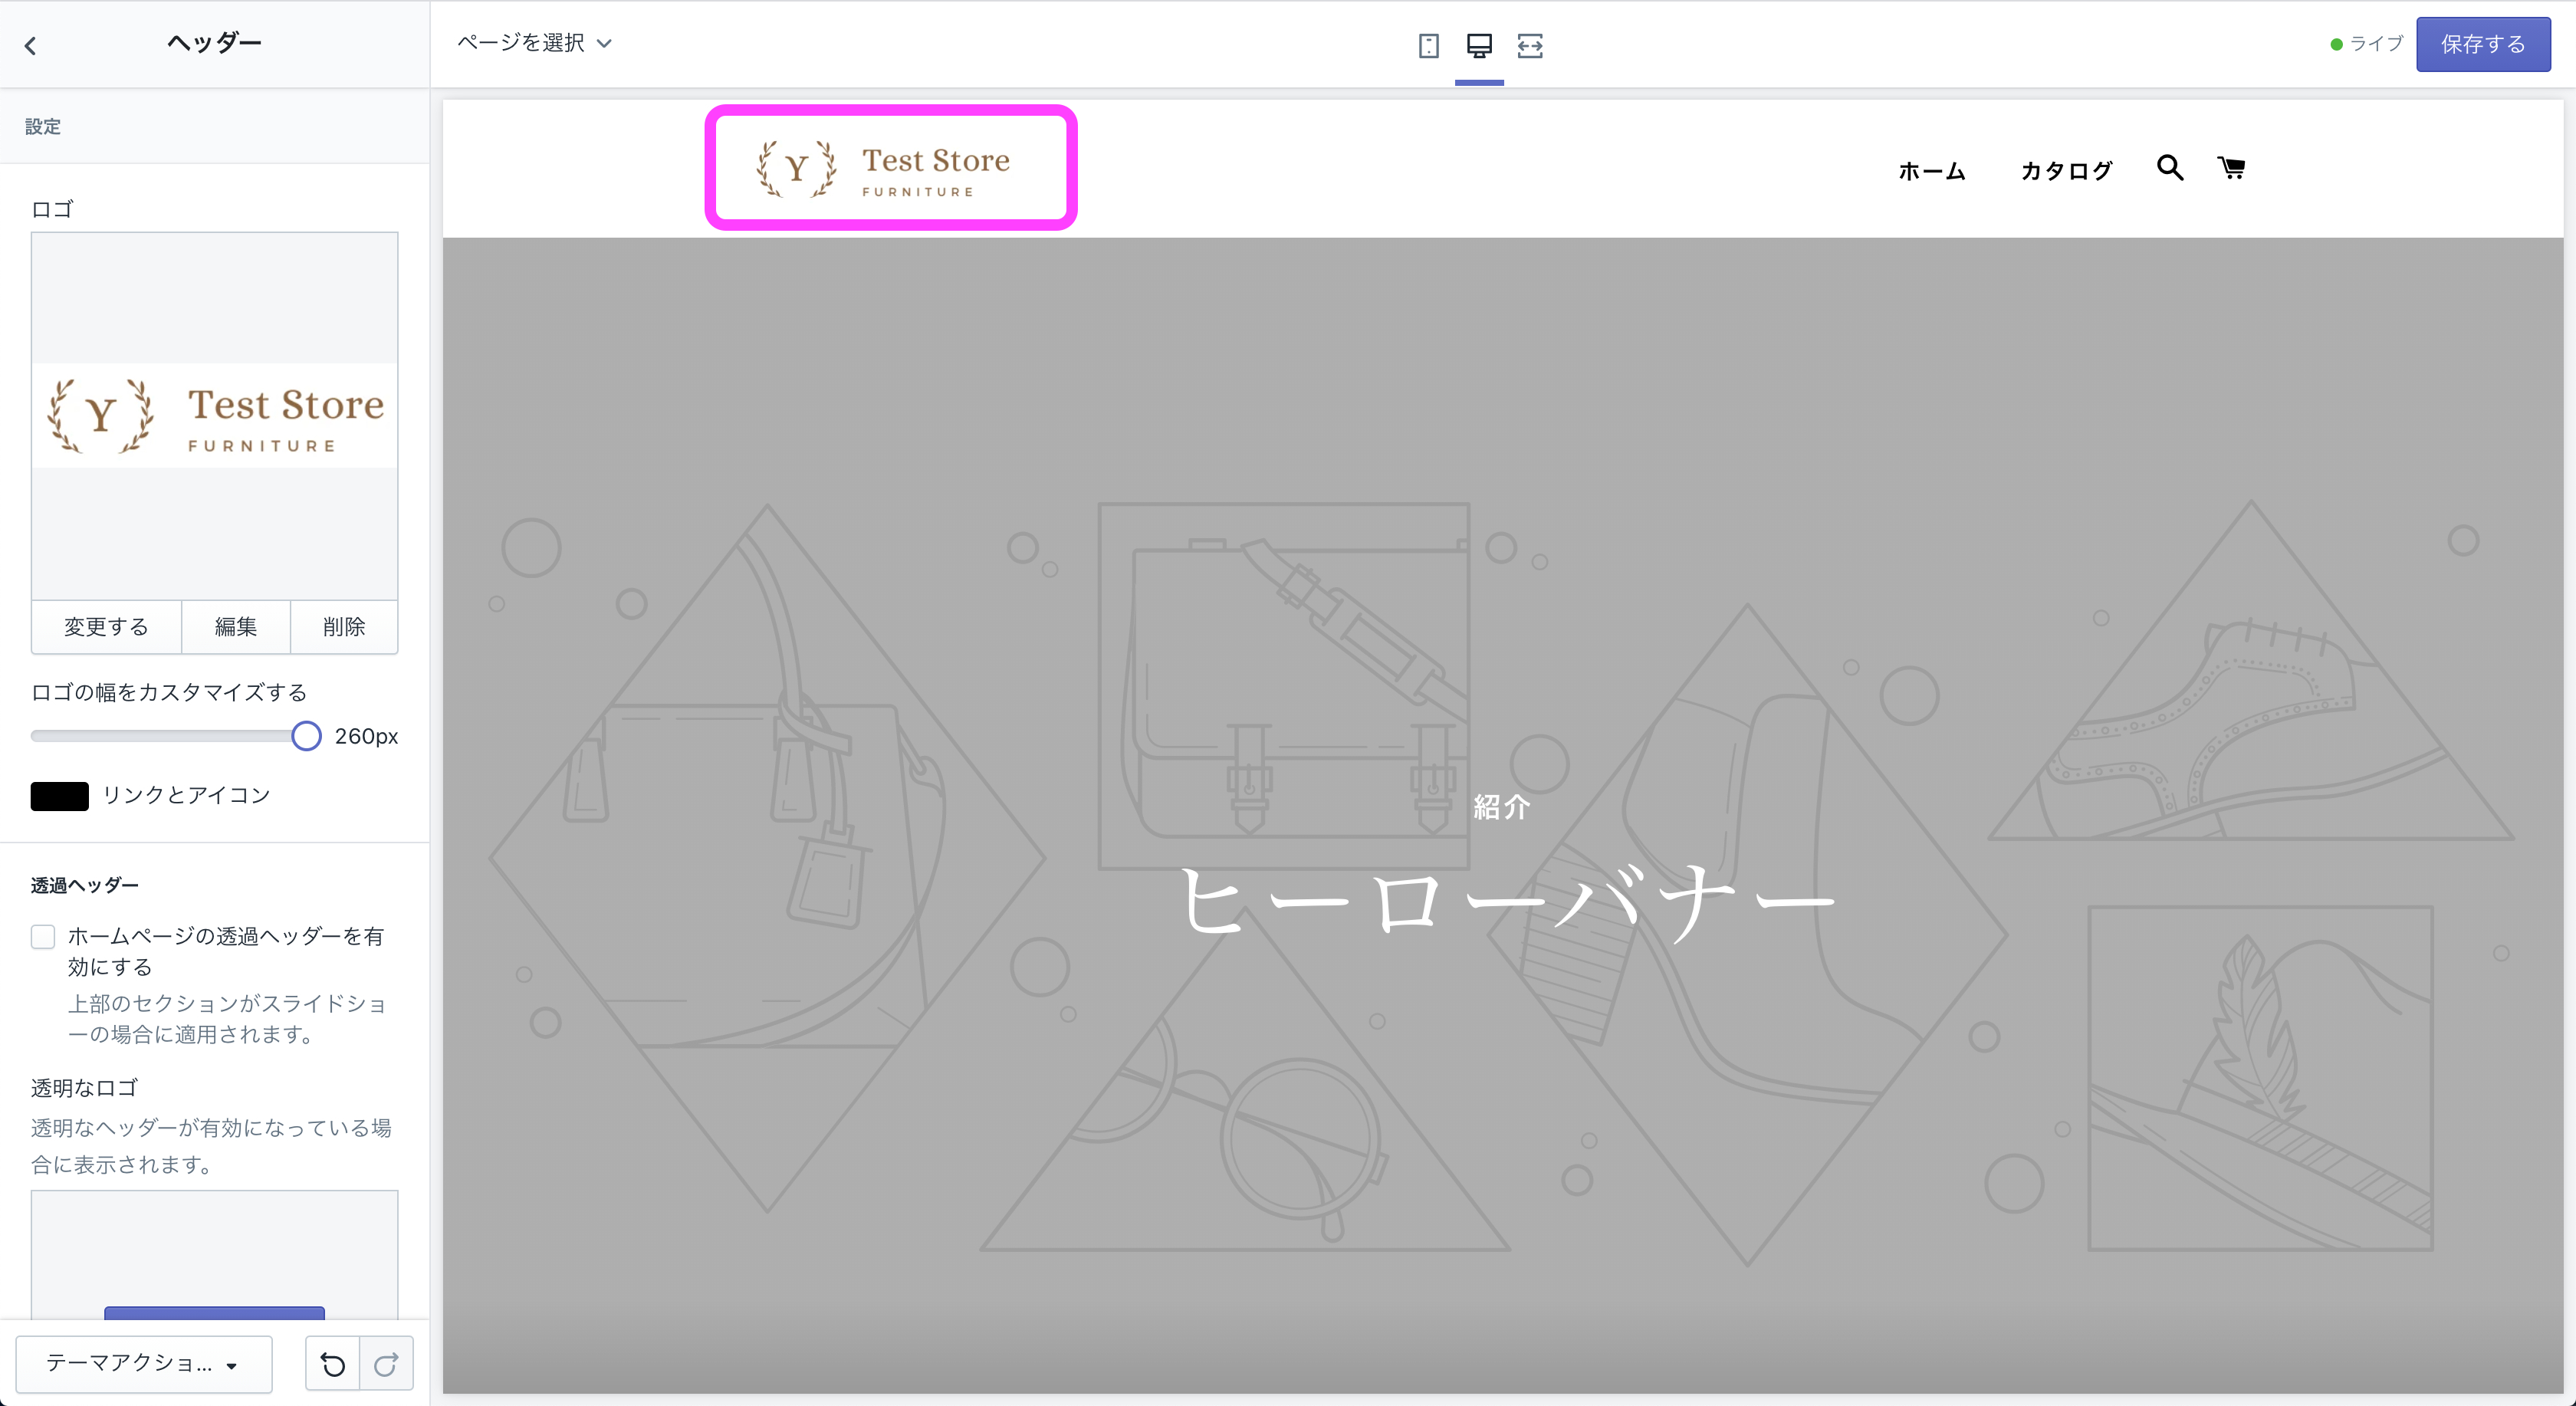Switch to fullscreen width preview icon
2576x1406 pixels.
tap(1530, 46)
